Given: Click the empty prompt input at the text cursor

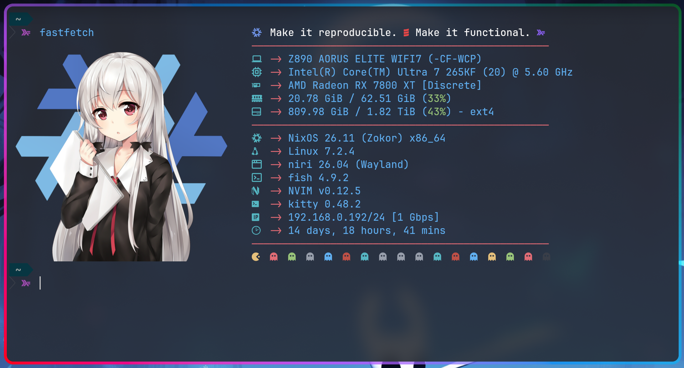Looking at the screenshot, I should click(40, 283).
